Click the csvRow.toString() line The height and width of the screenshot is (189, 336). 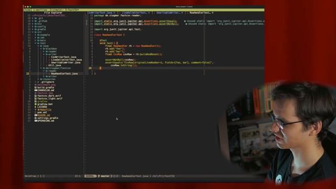pos(124,65)
